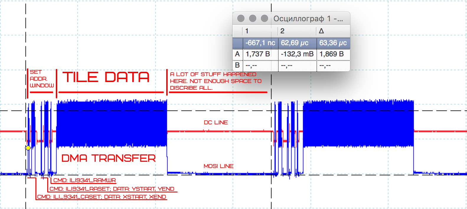Click the ILI_9341_CASET XSTART, XEND annotation
Viewport: 467px width, 209px height.
pos(102,197)
